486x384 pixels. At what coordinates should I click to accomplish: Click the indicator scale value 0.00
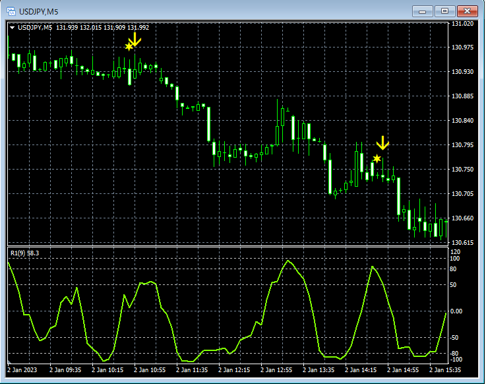(456, 311)
